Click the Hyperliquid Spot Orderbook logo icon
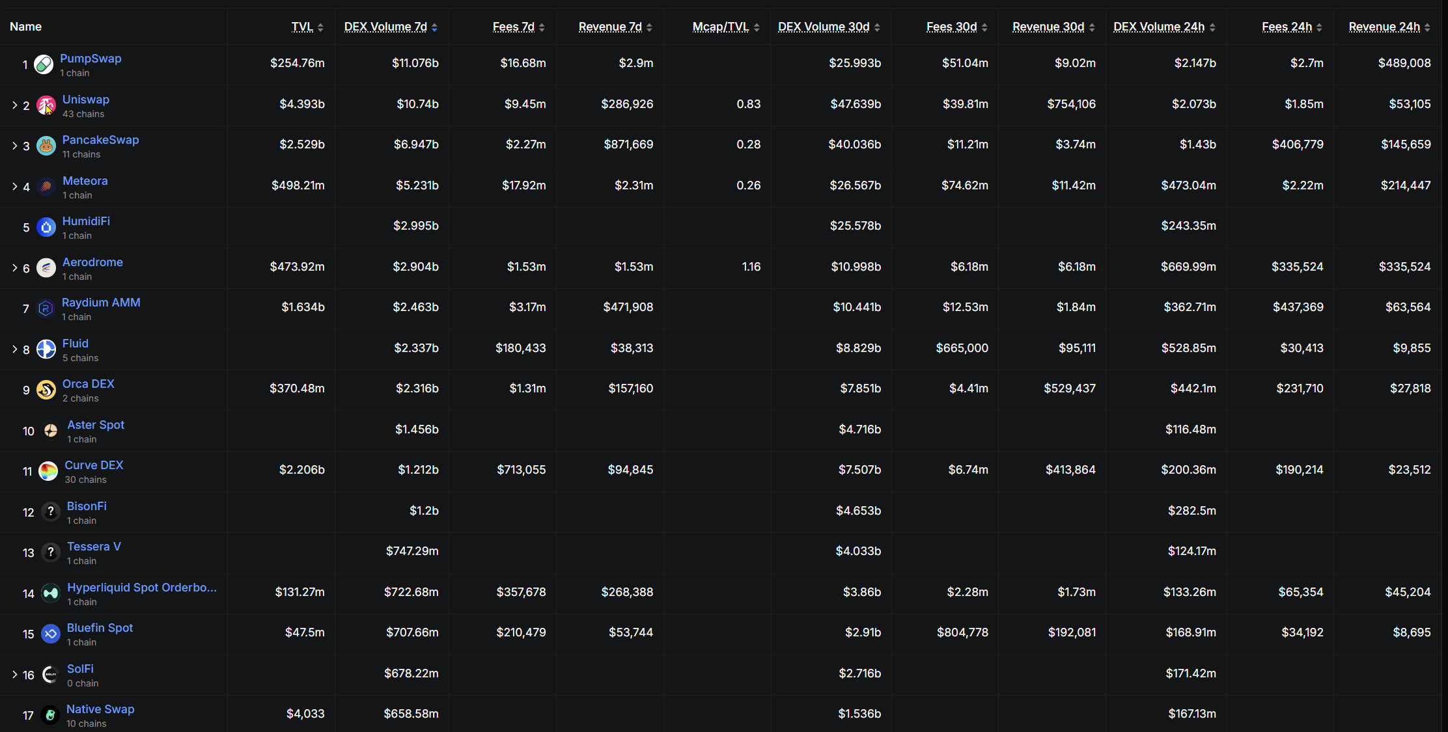This screenshot has height=732, width=1448. click(x=51, y=593)
